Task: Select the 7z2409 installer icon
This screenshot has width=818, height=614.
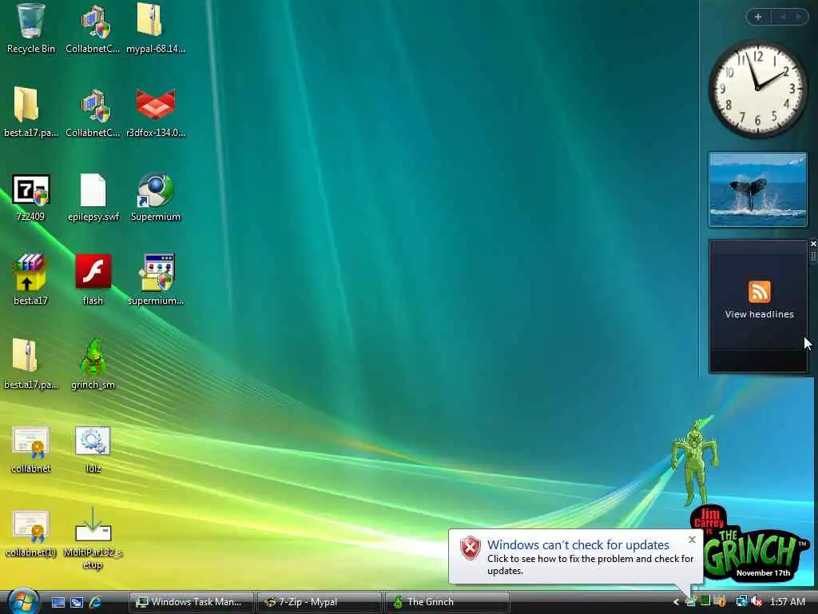Action: click(x=30, y=197)
